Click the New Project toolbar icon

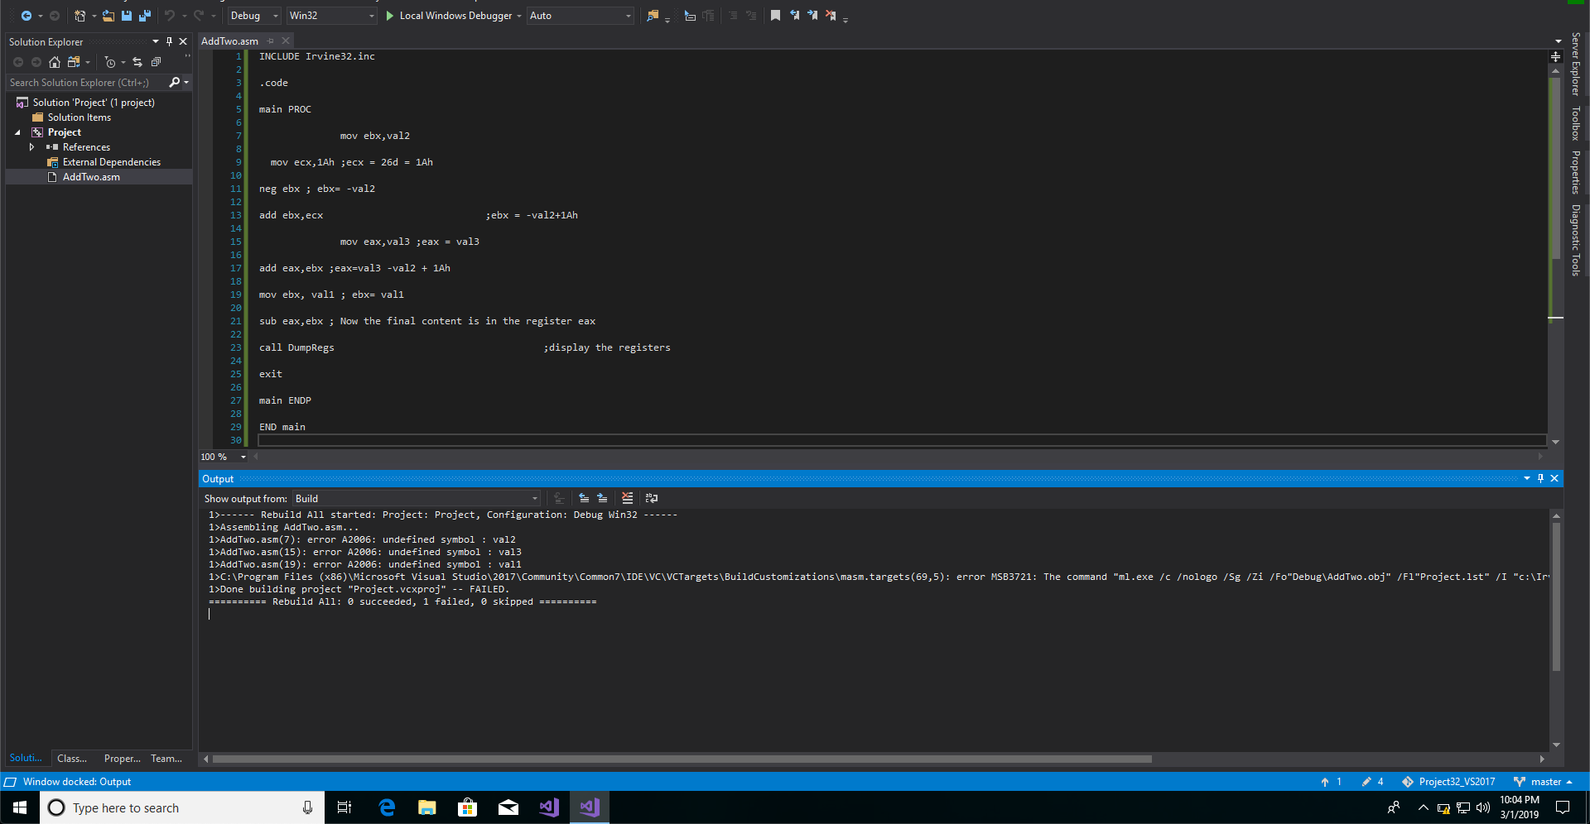point(79,16)
